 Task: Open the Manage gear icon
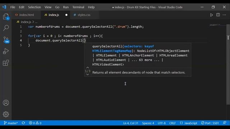point(6,114)
